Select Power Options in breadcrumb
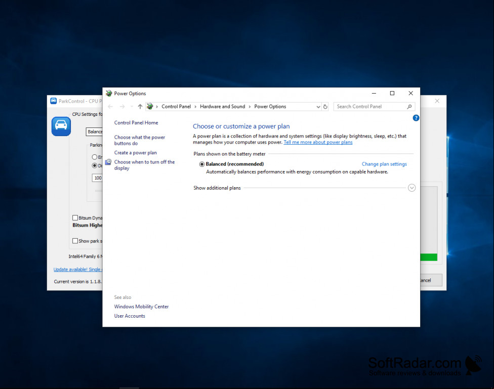This screenshot has width=494, height=389. 270,106
